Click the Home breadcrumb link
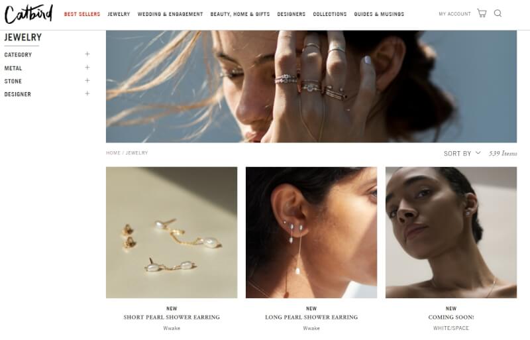 tap(113, 153)
